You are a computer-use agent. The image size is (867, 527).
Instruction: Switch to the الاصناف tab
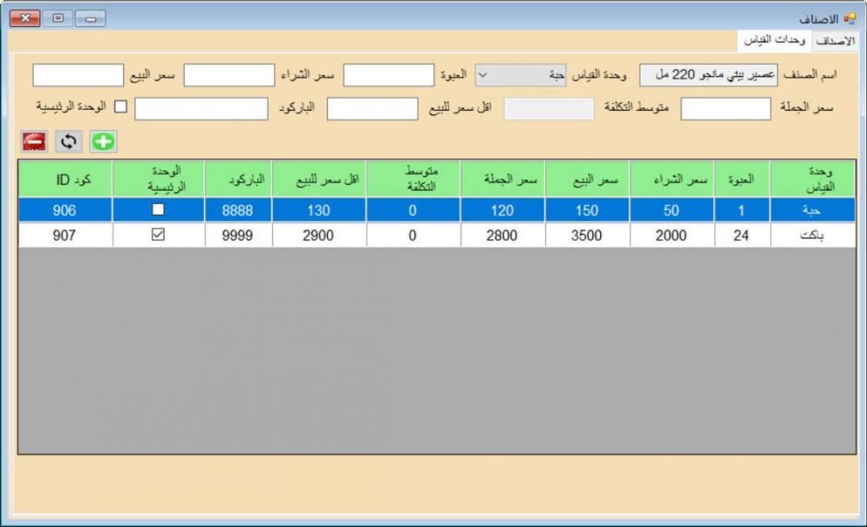click(x=837, y=41)
